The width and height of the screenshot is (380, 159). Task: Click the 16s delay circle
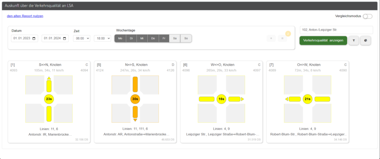click(x=222, y=99)
